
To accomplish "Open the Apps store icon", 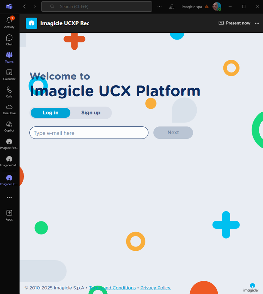I will [x=9, y=215].
